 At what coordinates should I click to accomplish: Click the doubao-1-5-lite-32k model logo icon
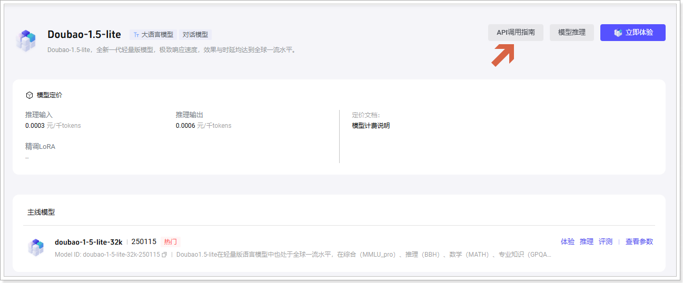36,247
